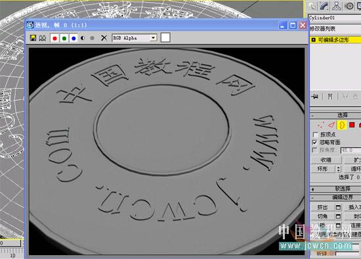The image size is (361, 259).
Task: Enable the 按顶点 checkbox
Action: [315, 135]
